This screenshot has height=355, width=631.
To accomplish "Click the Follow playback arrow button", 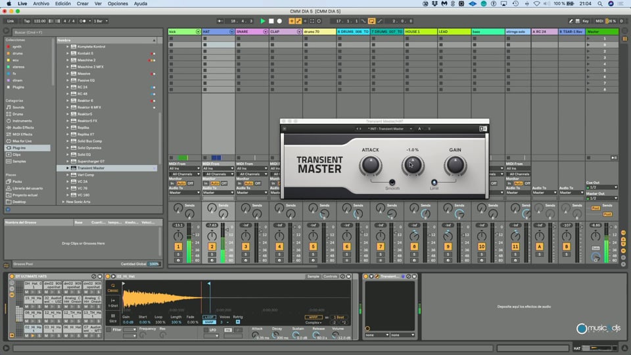I will [220, 21].
